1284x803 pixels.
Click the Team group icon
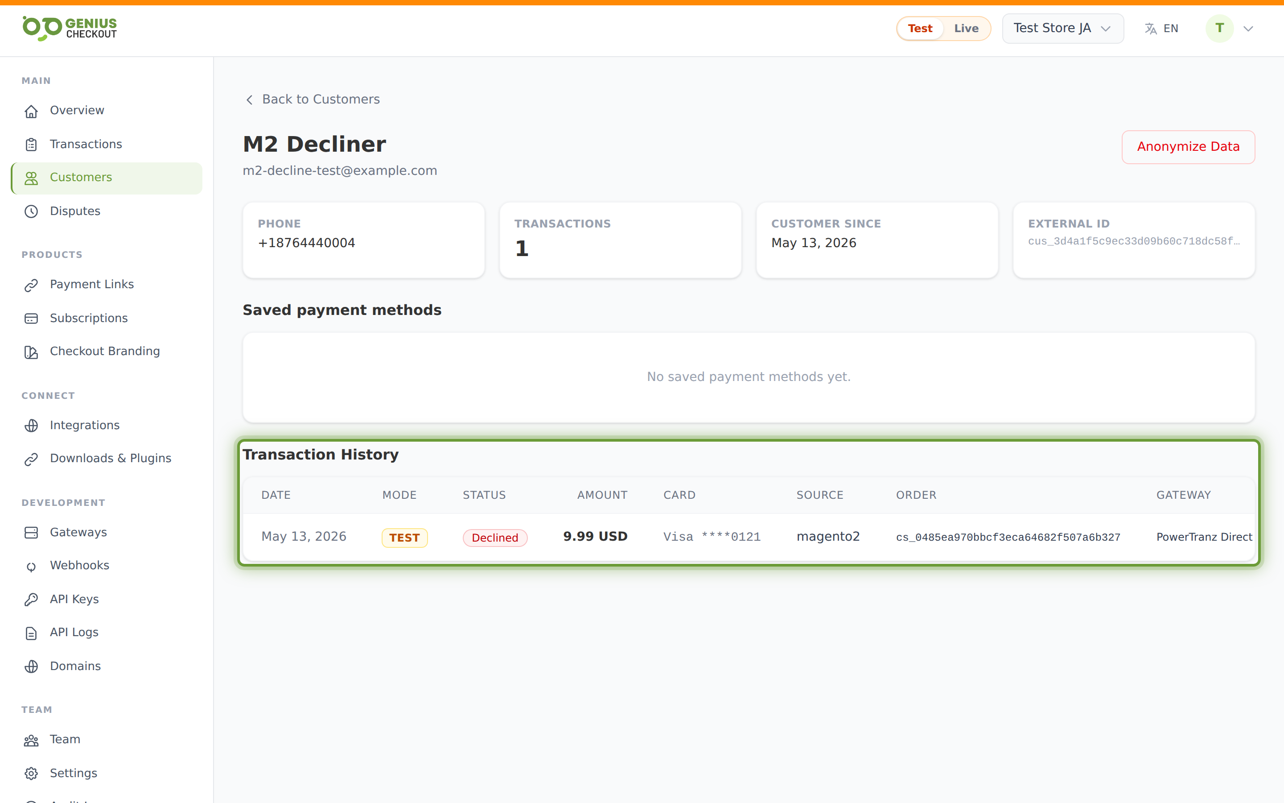(31, 741)
